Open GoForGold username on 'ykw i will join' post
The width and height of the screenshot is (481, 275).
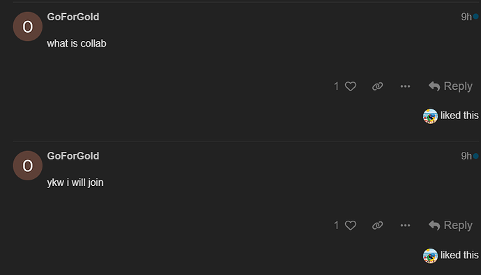73,156
